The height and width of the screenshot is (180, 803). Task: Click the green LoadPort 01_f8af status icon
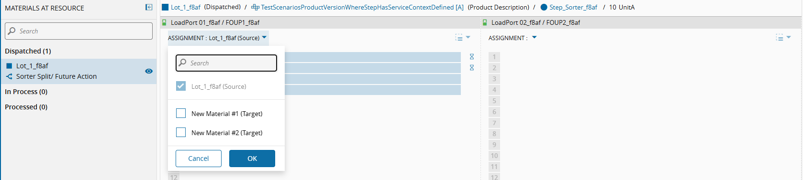point(164,22)
